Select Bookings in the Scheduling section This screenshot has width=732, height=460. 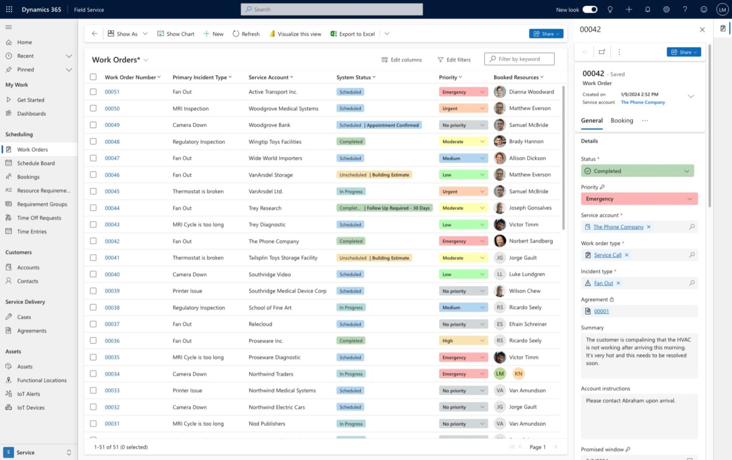coord(29,176)
